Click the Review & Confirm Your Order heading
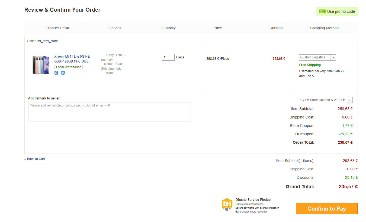This screenshot has width=366, height=222. pos(62,10)
